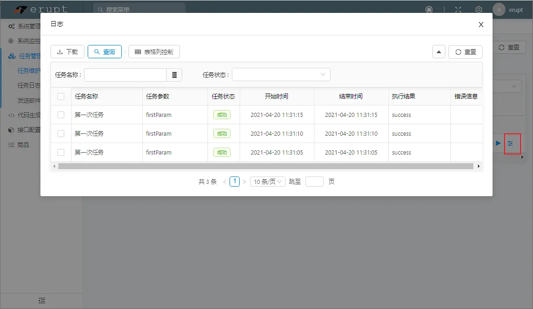Click the theme circle icon in top bar
The height and width of the screenshot is (309, 533).
coord(429,8)
